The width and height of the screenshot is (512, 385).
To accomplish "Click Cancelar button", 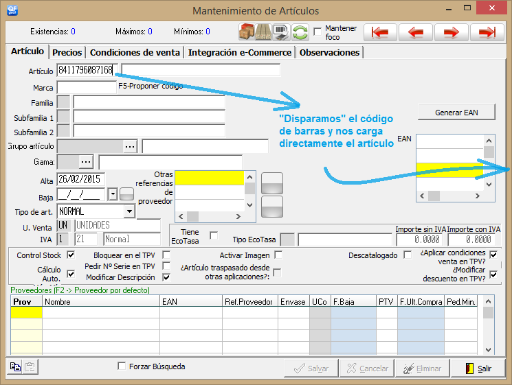I will [367, 369].
